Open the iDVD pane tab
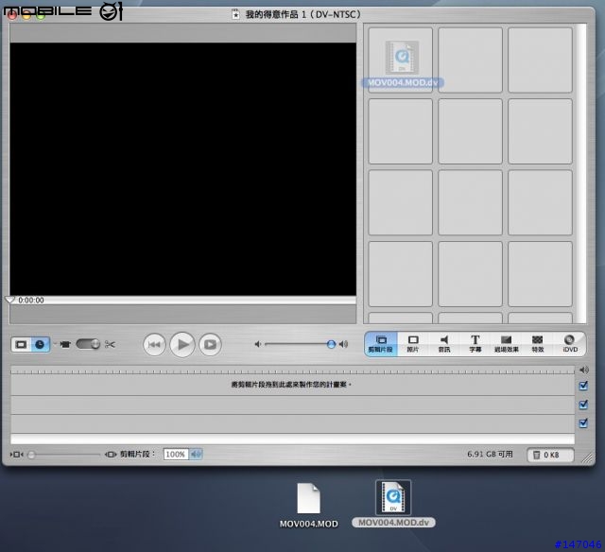Screen dimensions: 605x552 click(x=570, y=344)
